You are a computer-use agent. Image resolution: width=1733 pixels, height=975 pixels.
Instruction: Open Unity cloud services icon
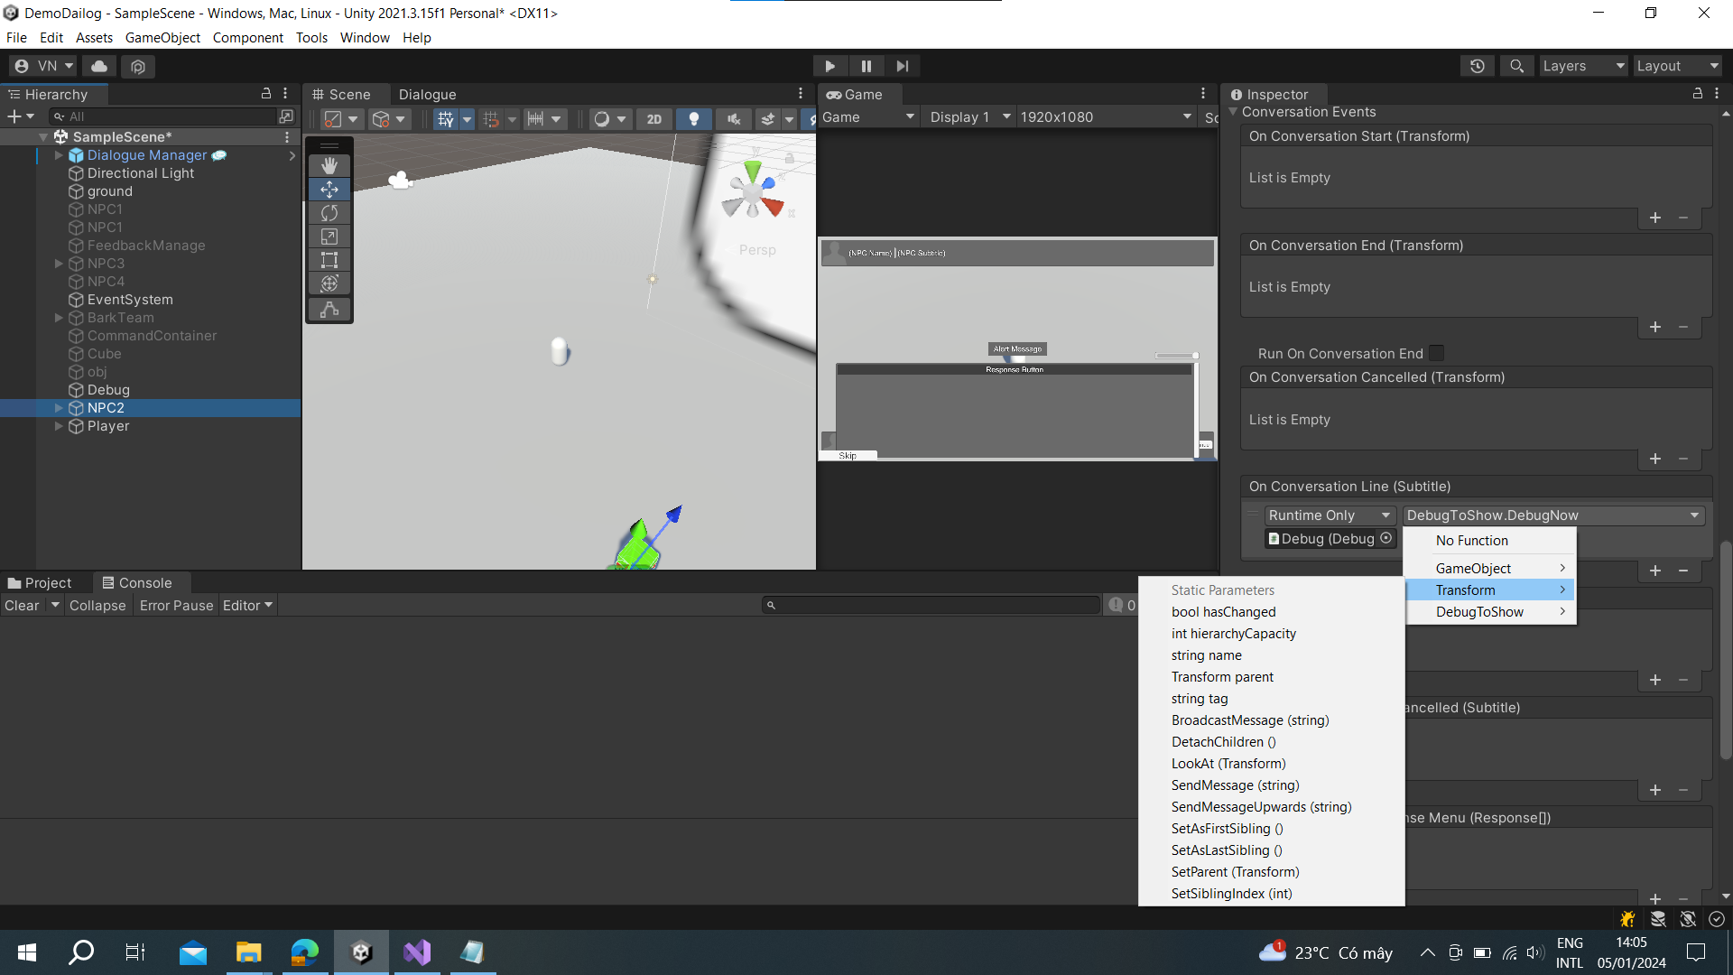(99, 66)
